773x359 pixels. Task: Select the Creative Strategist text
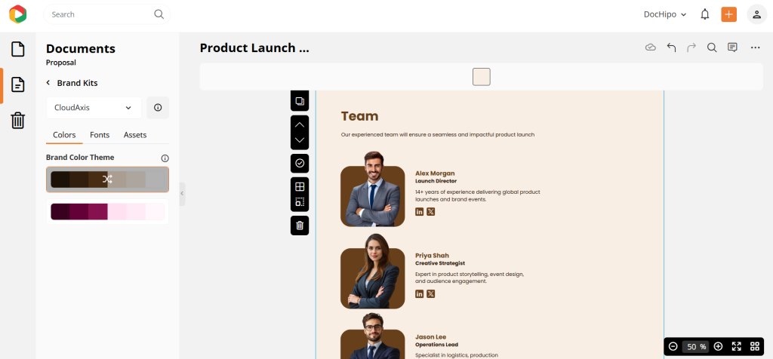[440, 263]
